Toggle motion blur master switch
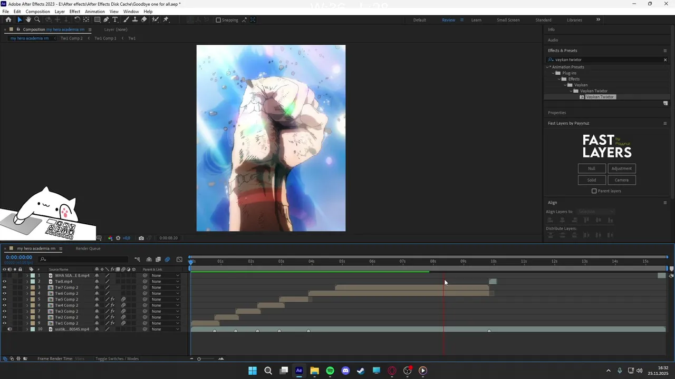The image size is (675, 379). [x=167, y=259]
